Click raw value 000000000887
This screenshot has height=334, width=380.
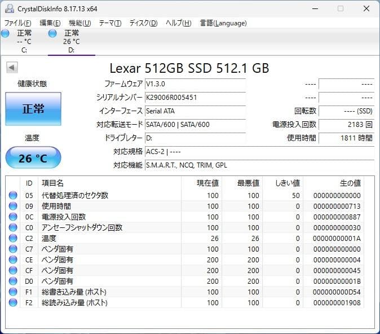point(337,217)
